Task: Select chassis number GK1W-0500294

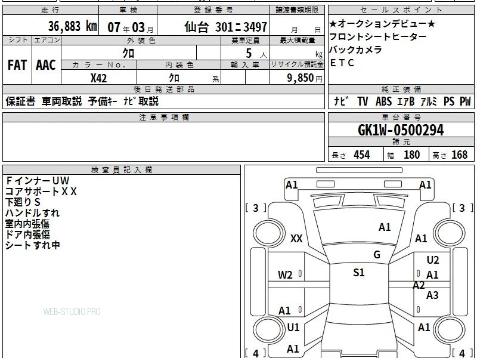Action: [401, 130]
